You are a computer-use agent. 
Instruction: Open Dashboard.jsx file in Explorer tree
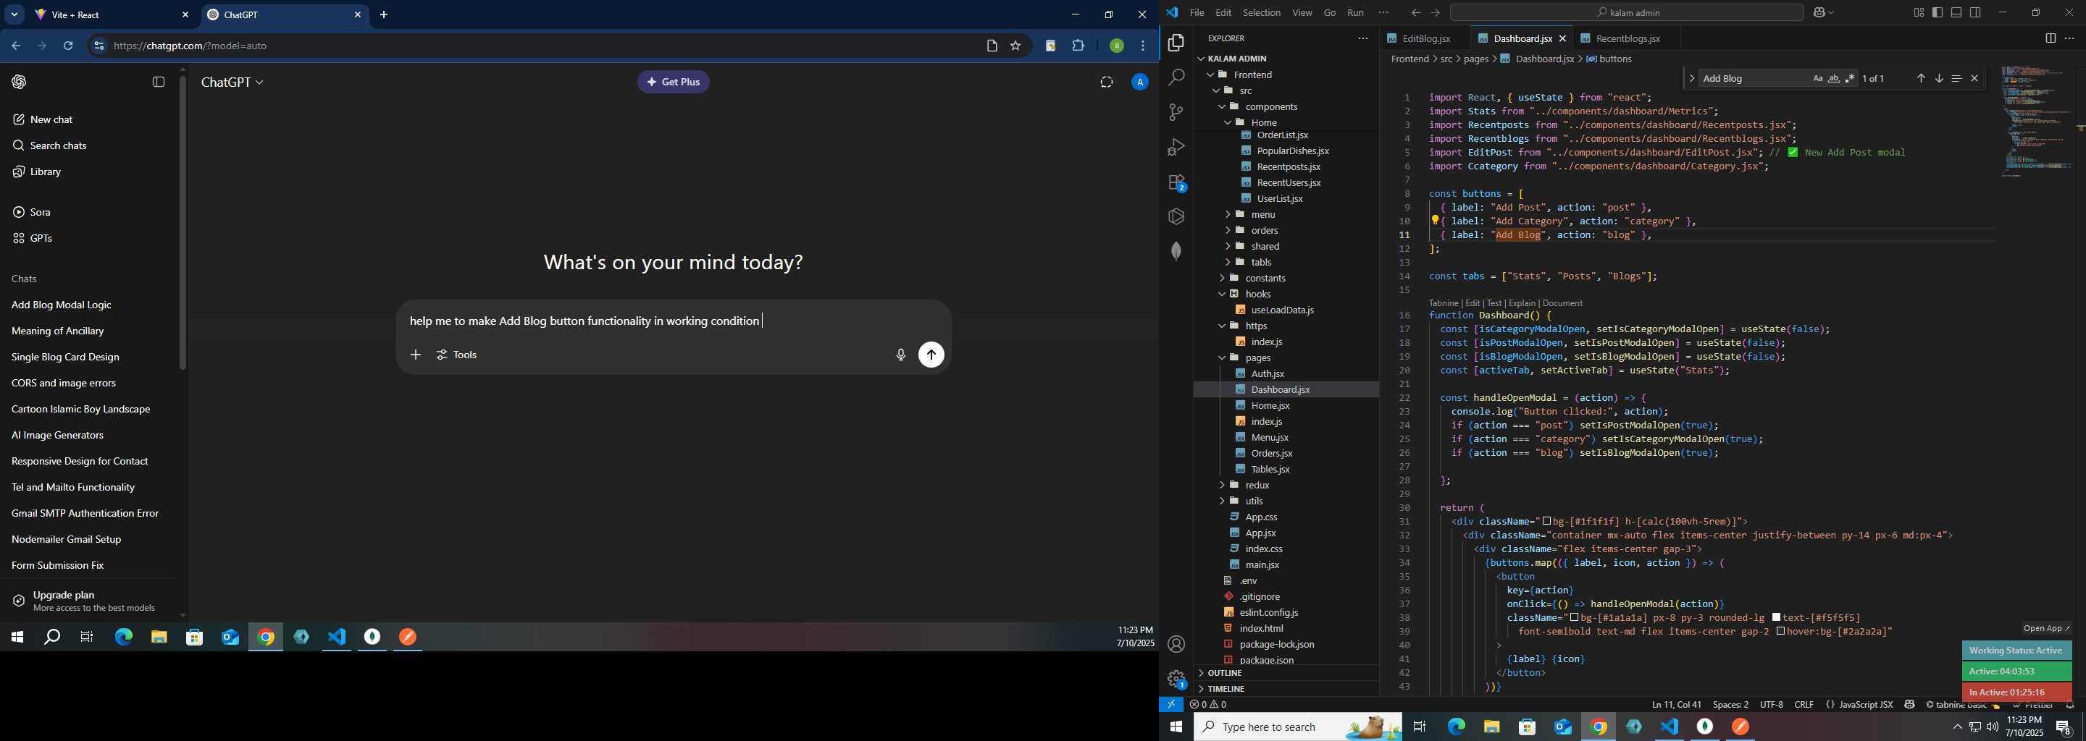click(1281, 390)
